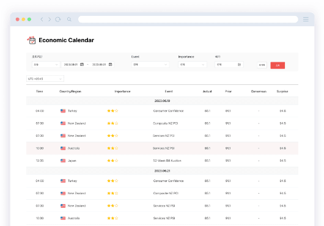The height and width of the screenshot is (226, 324).
Task: Open the period preset dropdown before the dates
Action: pos(46,65)
